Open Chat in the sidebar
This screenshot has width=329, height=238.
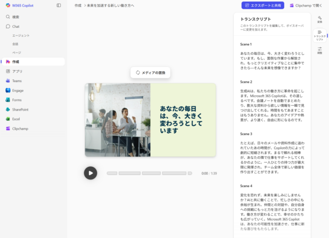click(x=16, y=26)
